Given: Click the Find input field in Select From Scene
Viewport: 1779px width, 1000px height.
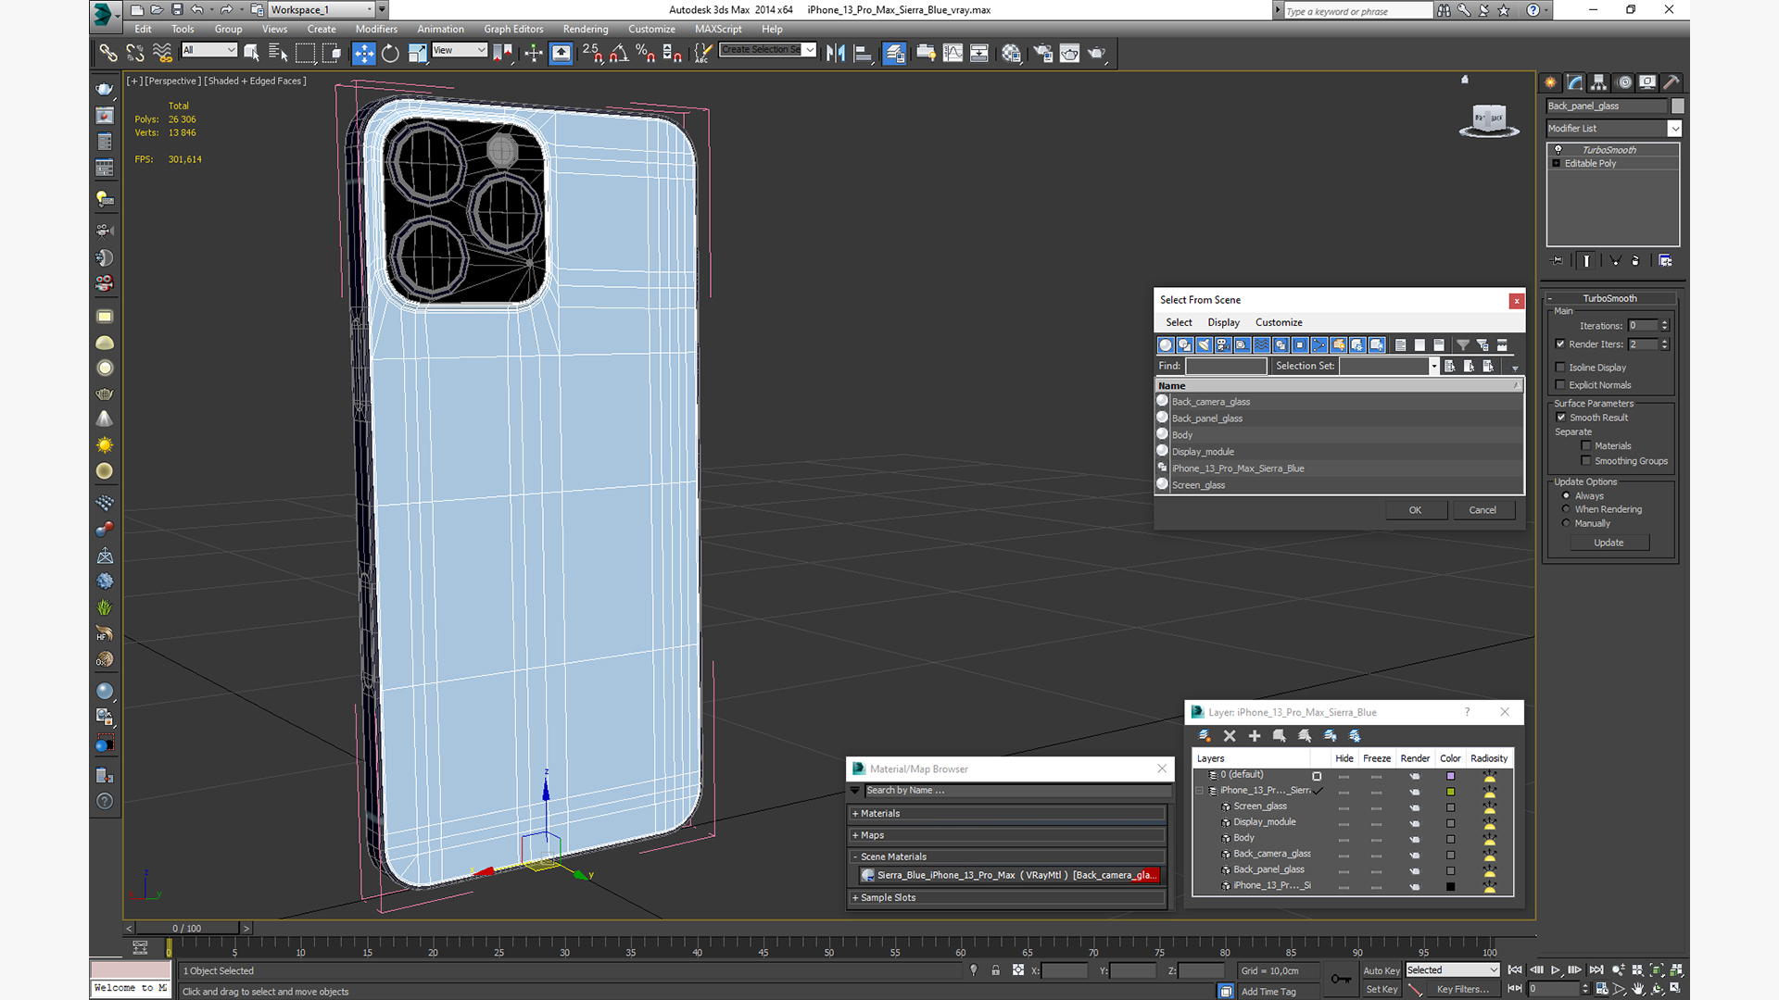Looking at the screenshot, I should 1225,366.
